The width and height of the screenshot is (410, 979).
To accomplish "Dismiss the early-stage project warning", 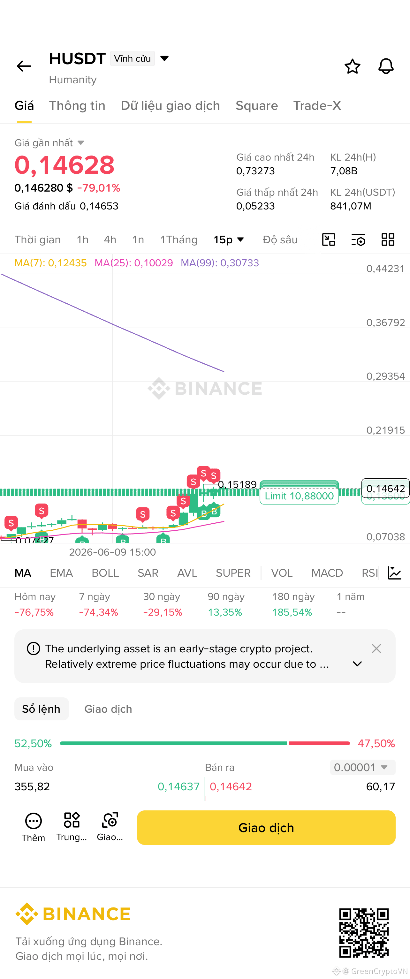I will [x=376, y=649].
